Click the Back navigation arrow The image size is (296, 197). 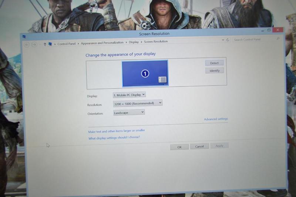tap(27, 44)
